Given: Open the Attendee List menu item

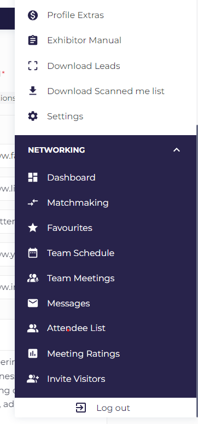Looking at the screenshot, I should pos(106,328).
